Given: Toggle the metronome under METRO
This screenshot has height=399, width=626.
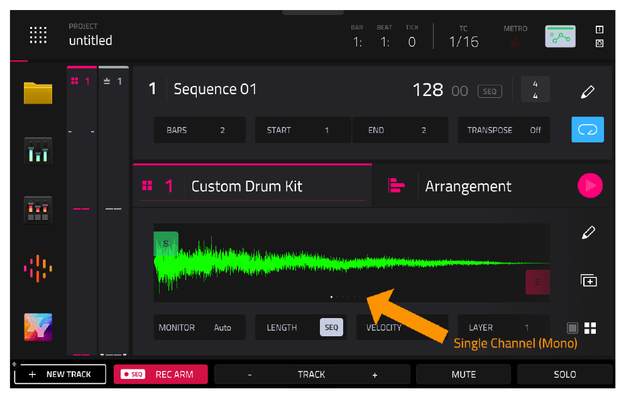Looking at the screenshot, I should coord(515,41).
